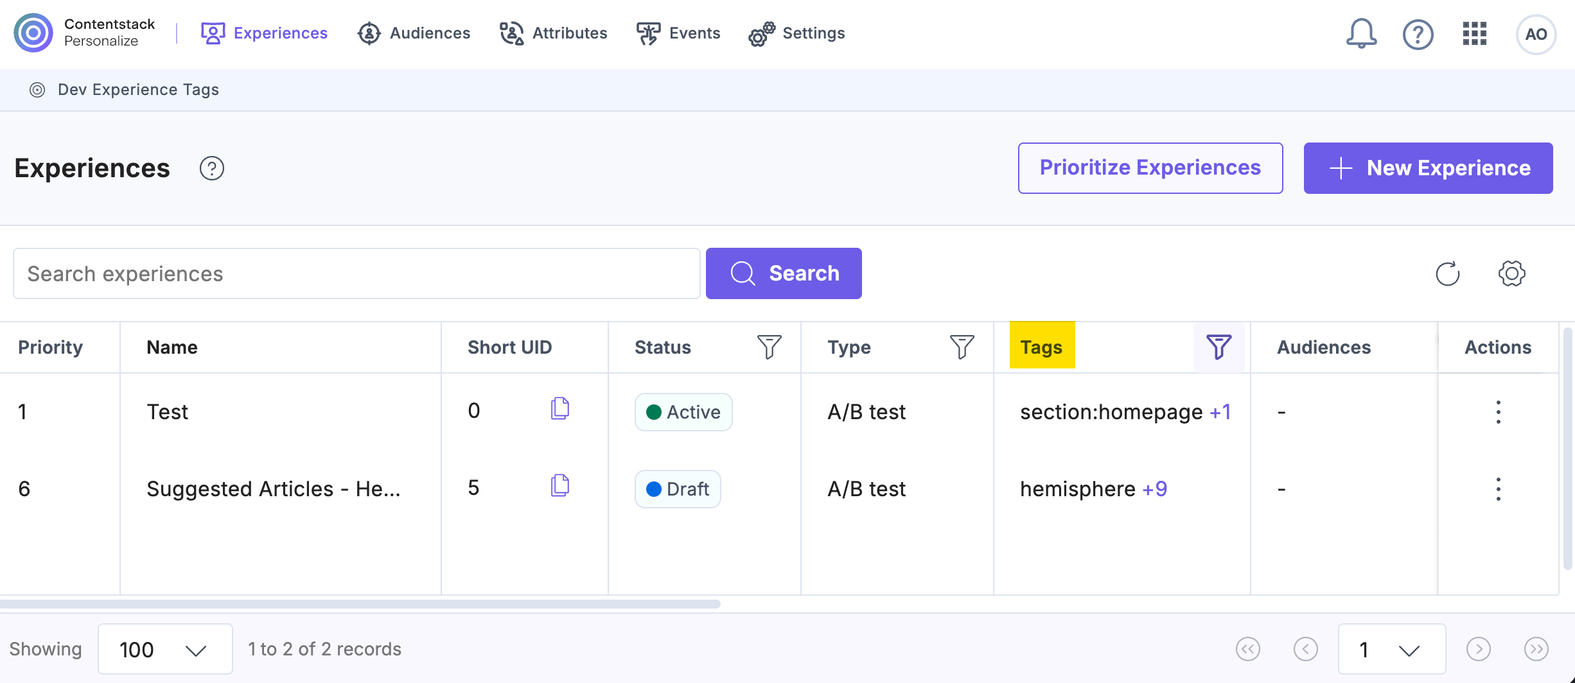Expand the 100 records-per-page dropdown
The image size is (1575, 683).
(165, 649)
